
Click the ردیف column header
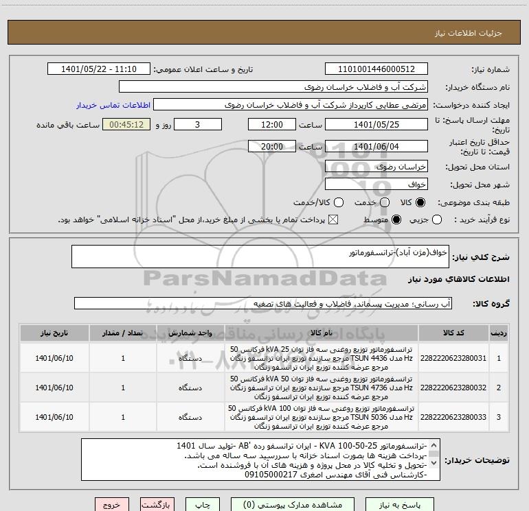pos(499,333)
